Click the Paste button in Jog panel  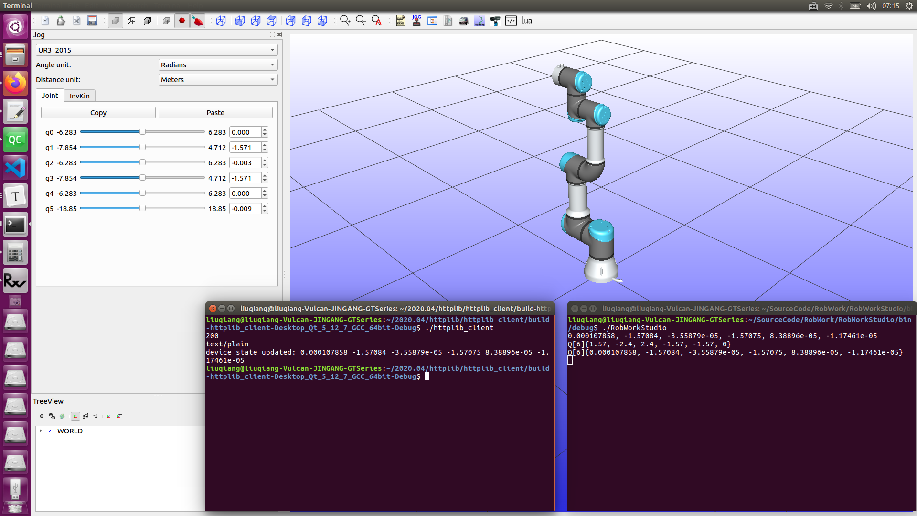click(215, 112)
